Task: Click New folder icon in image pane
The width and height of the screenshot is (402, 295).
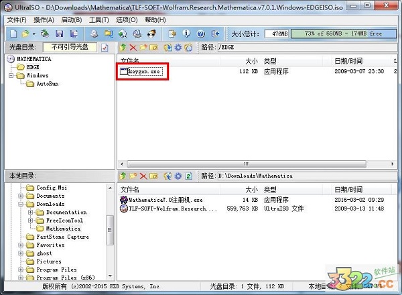Action: click(143, 47)
